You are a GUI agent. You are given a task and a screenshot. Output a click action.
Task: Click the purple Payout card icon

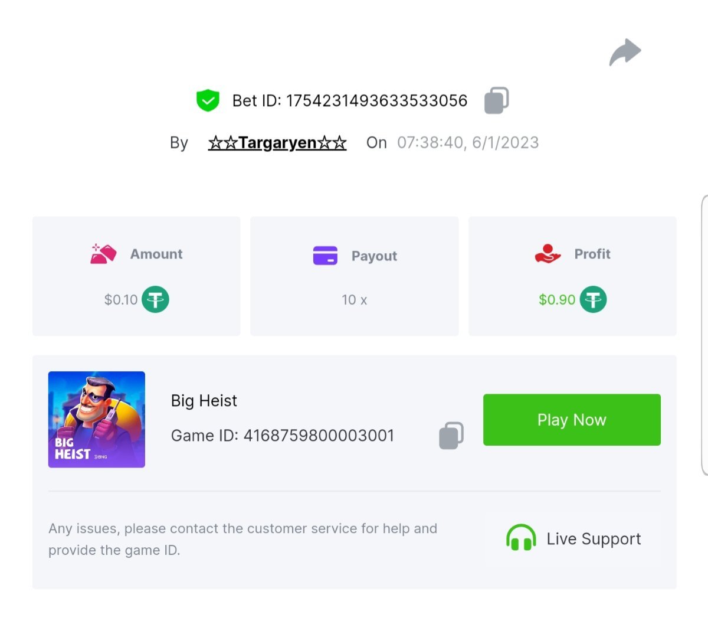coord(325,256)
